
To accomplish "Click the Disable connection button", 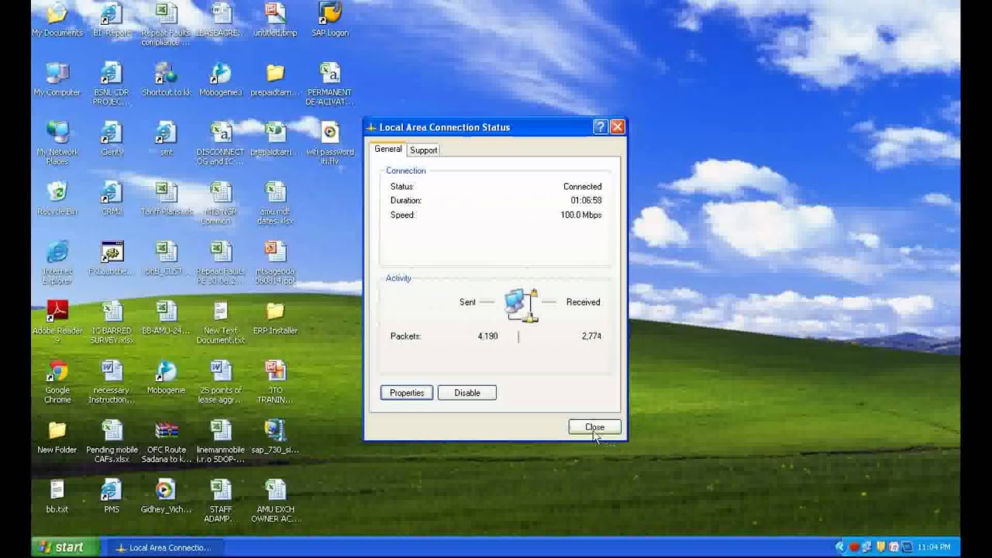I will [x=467, y=393].
